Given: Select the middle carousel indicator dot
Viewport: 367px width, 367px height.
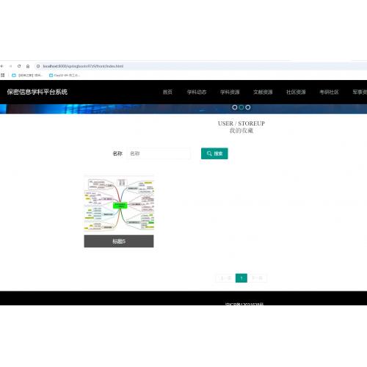Looking at the screenshot, I should [241, 107].
